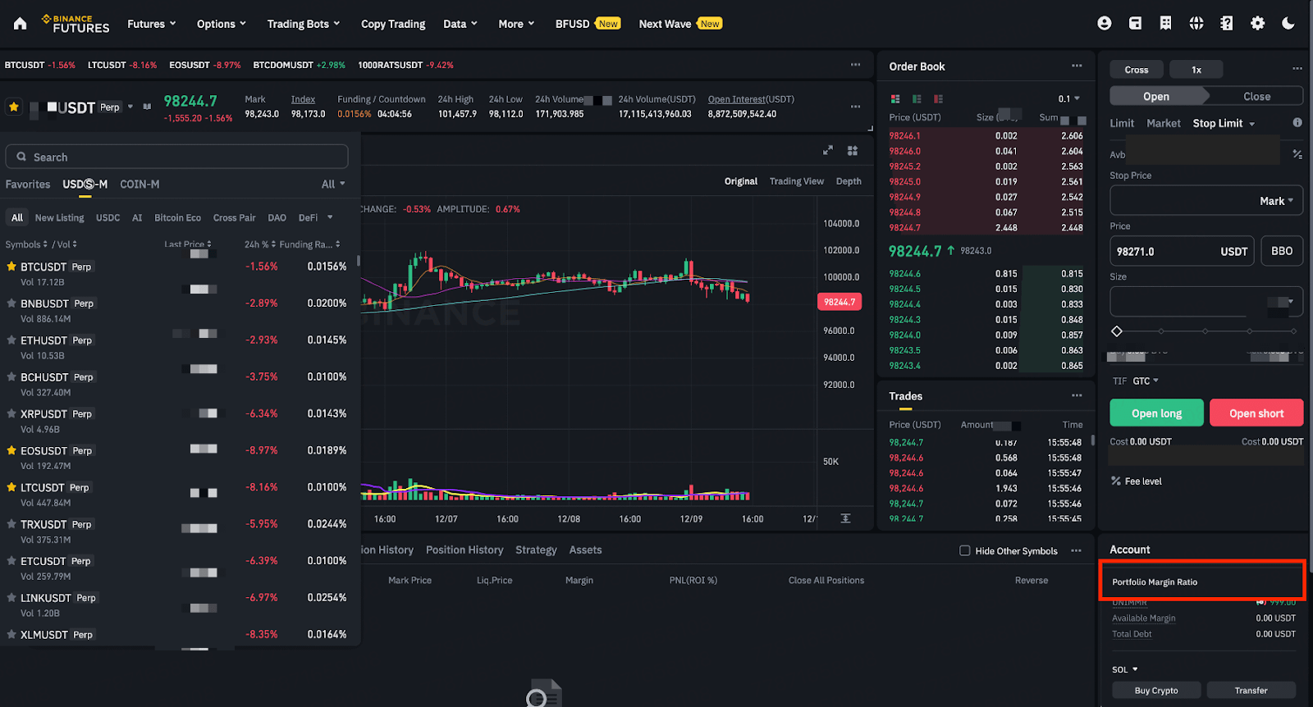Toggle dark mode moon icon
Viewport: 1313px width, 707px height.
click(1288, 24)
